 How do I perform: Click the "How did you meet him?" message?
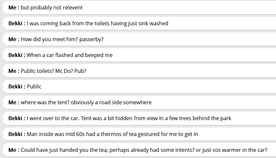(x=62, y=39)
